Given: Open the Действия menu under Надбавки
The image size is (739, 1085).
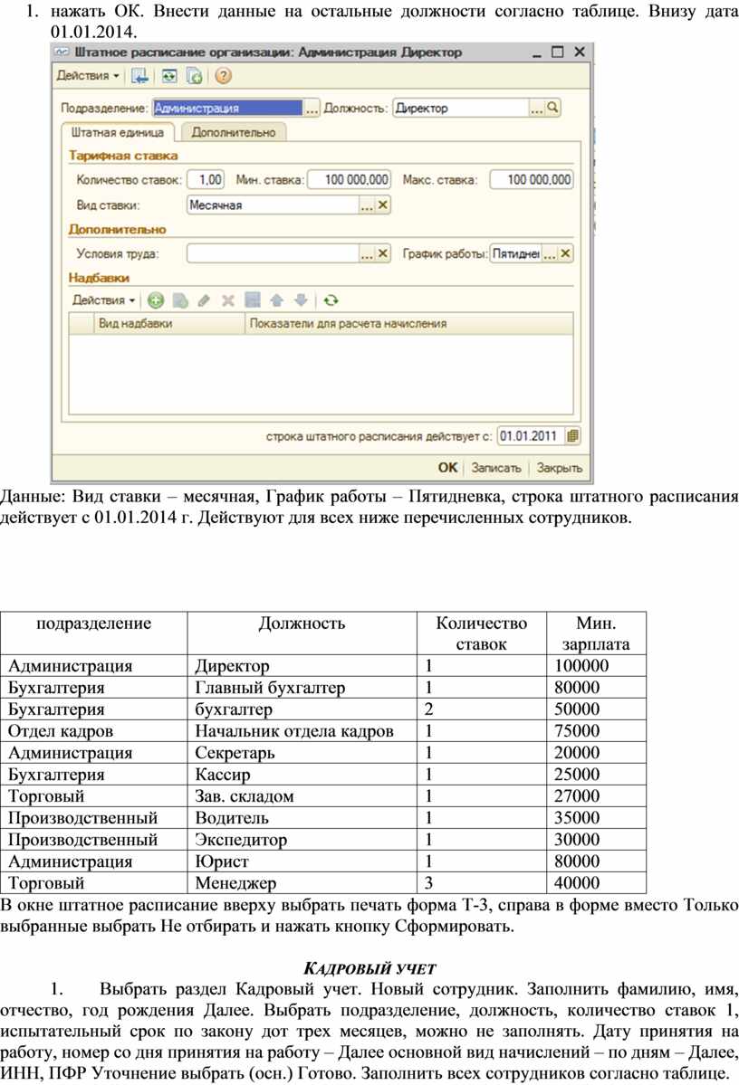Looking at the screenshot, I should (x=103, y=300).
